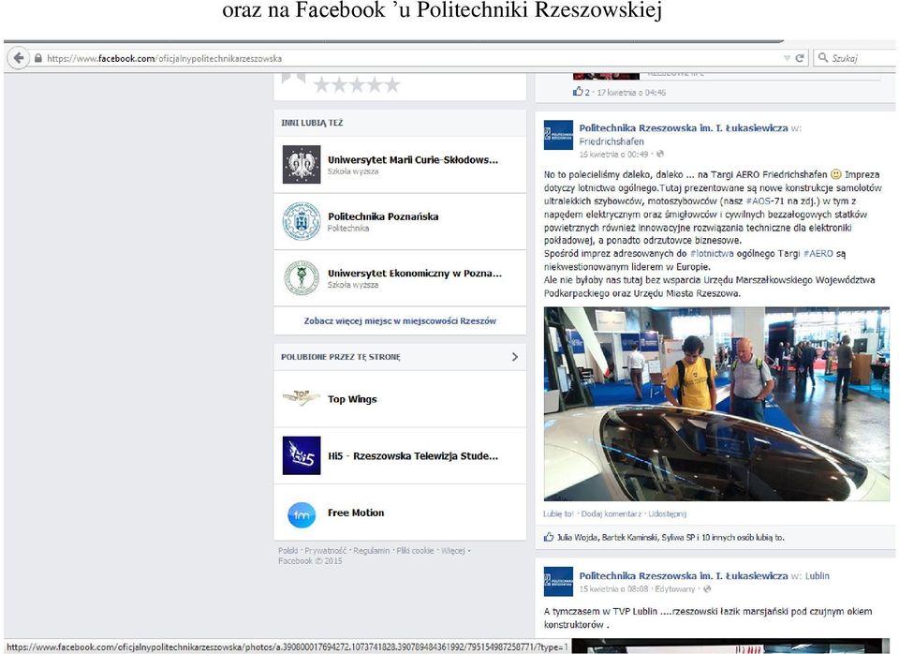Click the magnifier icon in search box
The width and height of the screenshot is (899, 654).
coord(823,58)
